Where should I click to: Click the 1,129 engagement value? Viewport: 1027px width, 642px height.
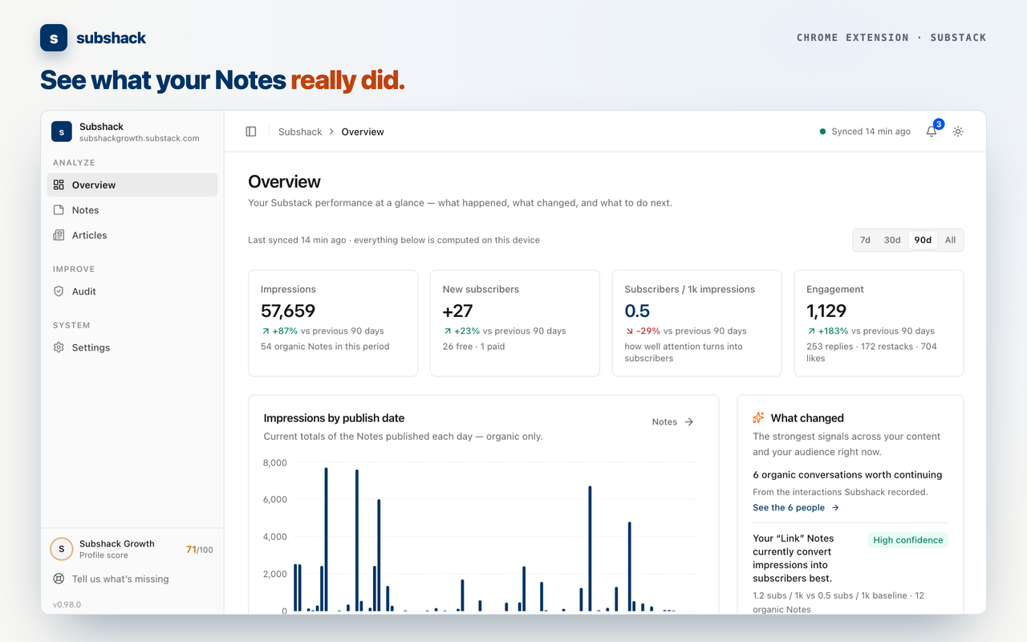click(826, 311)
